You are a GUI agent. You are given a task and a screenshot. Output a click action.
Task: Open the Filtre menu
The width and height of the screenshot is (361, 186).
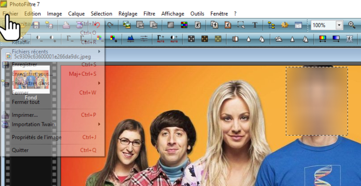(x=149, y=13)
